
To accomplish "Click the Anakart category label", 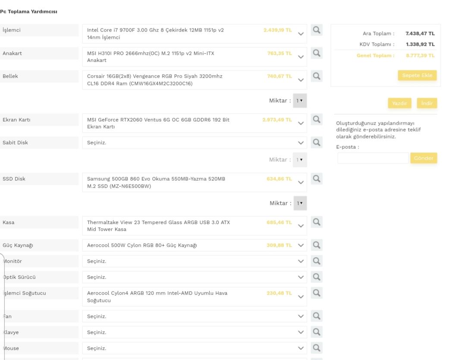I will [12, 53].
